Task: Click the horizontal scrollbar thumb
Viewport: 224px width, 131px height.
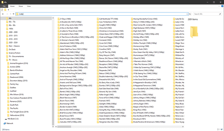Action: tap(64, 127)
